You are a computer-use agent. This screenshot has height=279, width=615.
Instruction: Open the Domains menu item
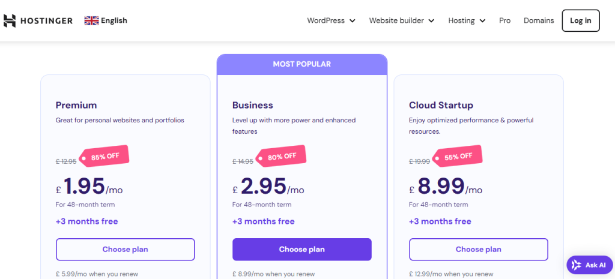pyautogui.click(x=539, y=20)
